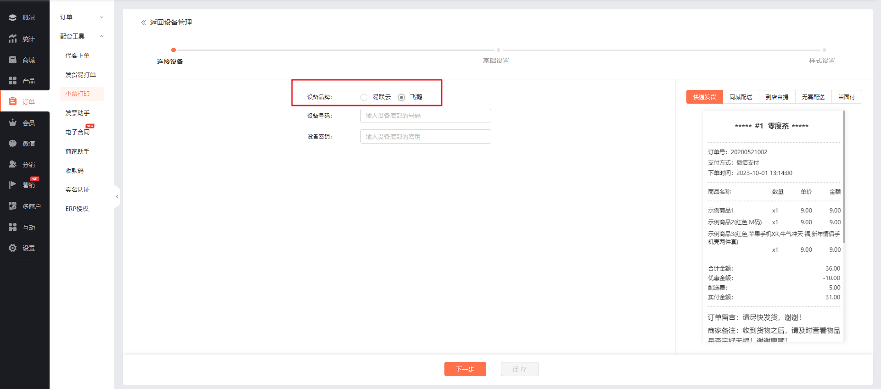Click the 下一步 next step button
881x389 pixels.
point(465,369)
